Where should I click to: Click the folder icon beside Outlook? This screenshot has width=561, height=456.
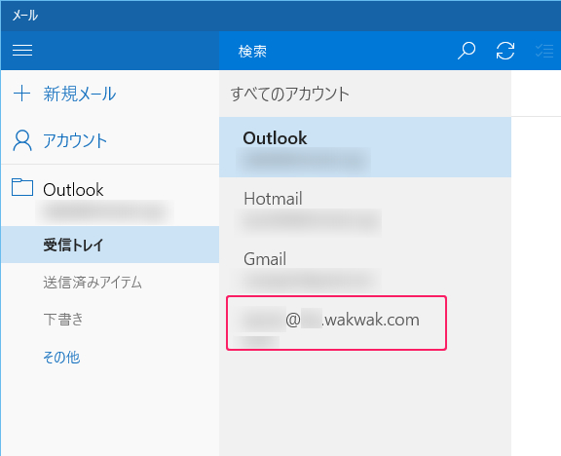(22, 187)
